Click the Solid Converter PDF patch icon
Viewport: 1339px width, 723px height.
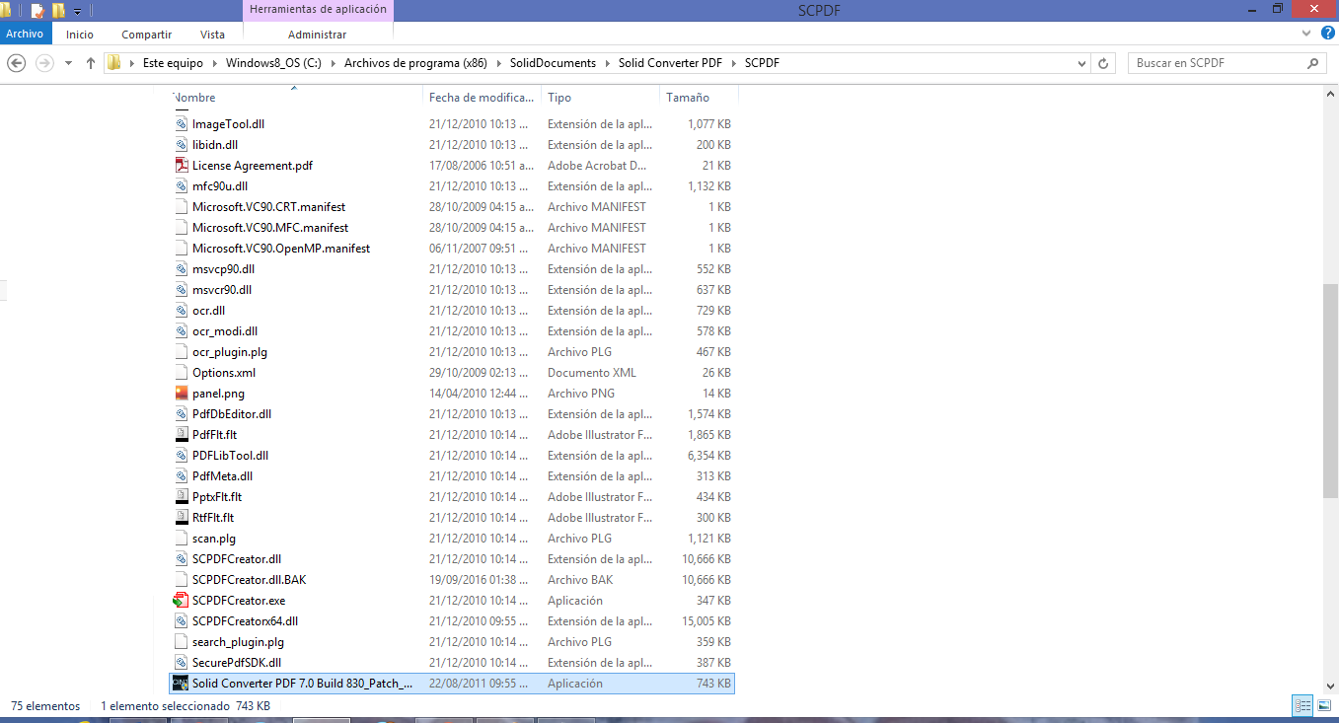point(181,684)
